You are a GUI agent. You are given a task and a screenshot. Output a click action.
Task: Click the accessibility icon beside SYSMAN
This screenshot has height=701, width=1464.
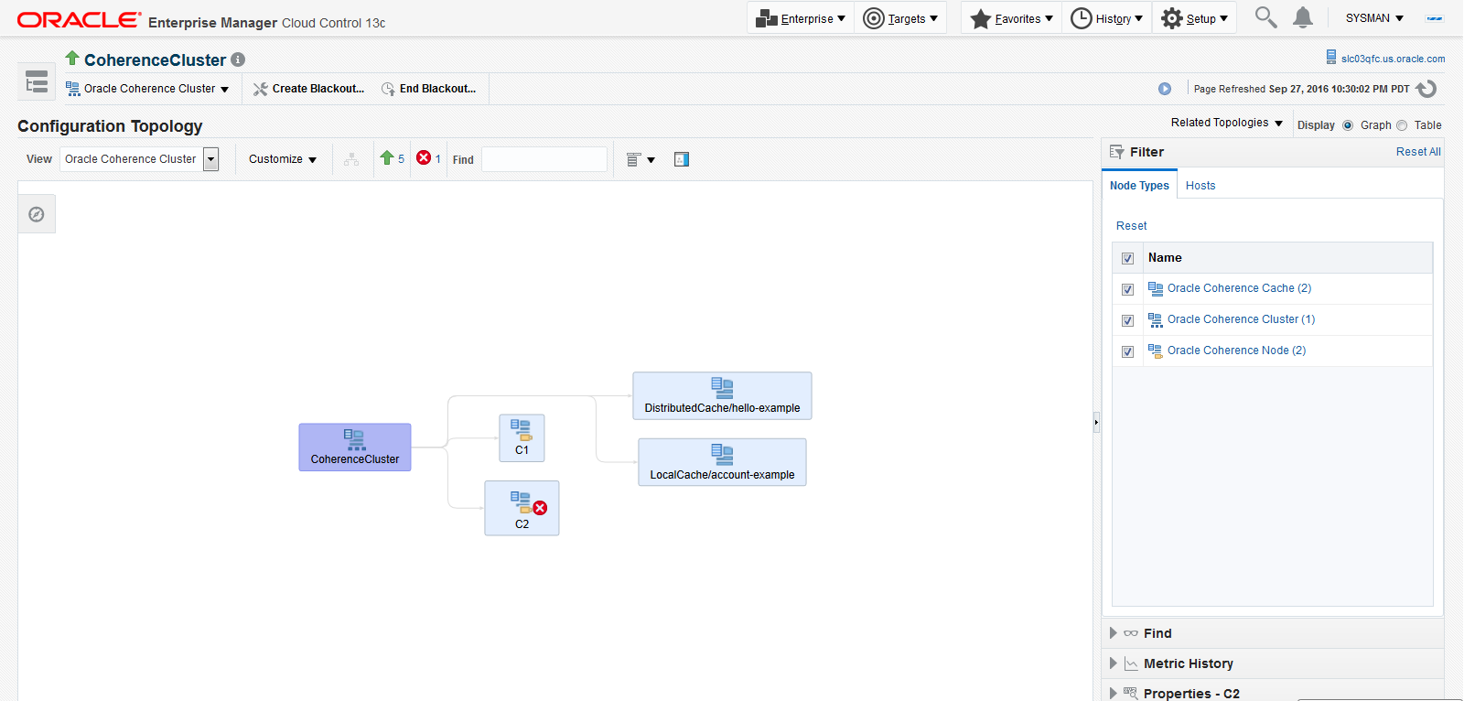tap(1435, 18)
